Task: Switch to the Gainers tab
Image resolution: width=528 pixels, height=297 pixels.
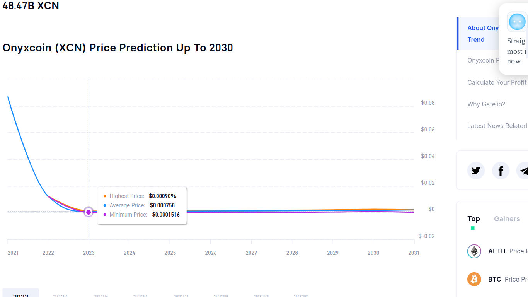Action: [x=507, y=219]
